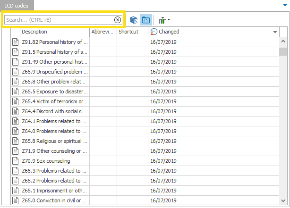Select Z71.9 Other counseling entry

(54, 151)
